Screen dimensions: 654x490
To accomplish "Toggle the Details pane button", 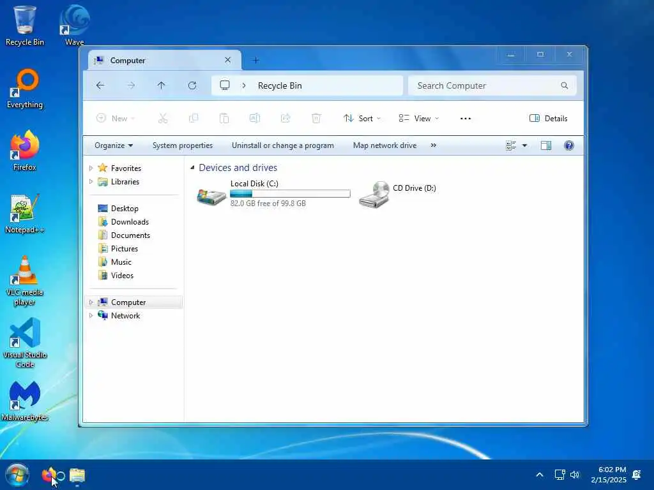I will pos(548,118).
